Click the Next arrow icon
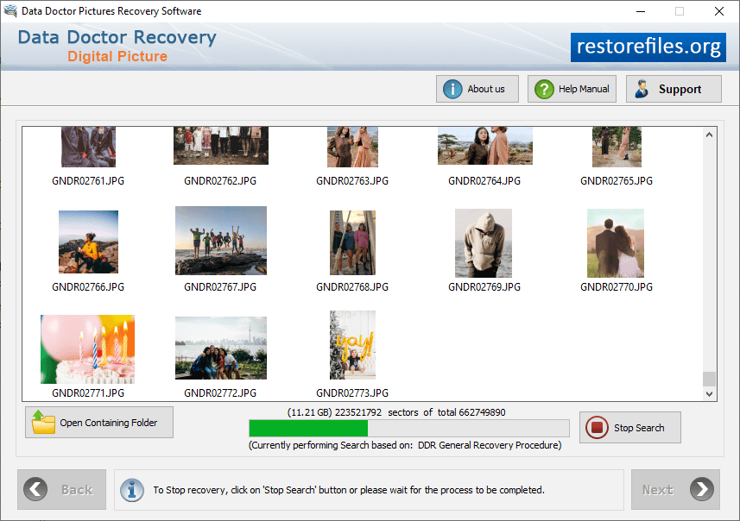The image size is (740, 521). pos(702,489)
